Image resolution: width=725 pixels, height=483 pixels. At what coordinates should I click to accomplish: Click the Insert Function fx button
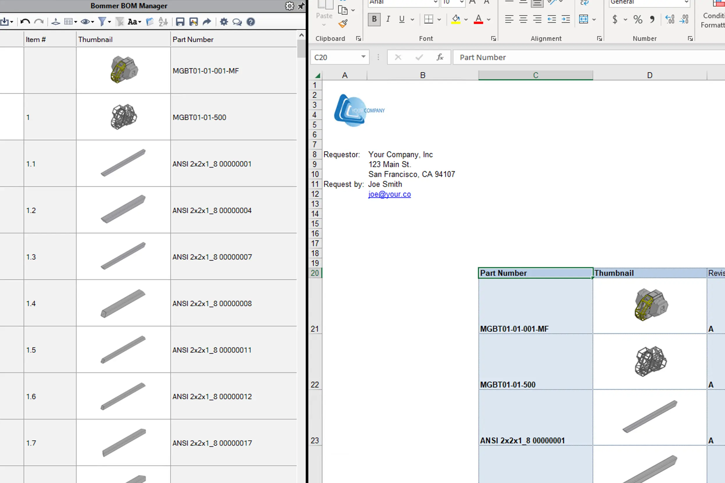440,57
